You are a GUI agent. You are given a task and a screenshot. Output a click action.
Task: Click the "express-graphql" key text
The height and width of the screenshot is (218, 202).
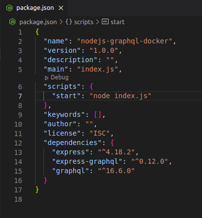click(87, 161)
